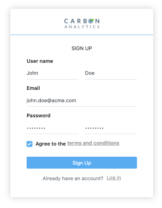Click the User name label
162x208 pixels.
40,61
